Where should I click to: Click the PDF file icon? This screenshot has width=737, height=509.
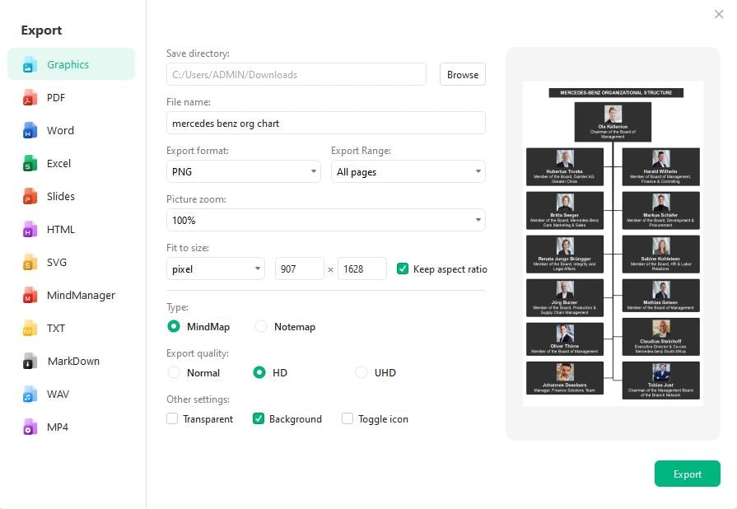[x=30, y=98]
